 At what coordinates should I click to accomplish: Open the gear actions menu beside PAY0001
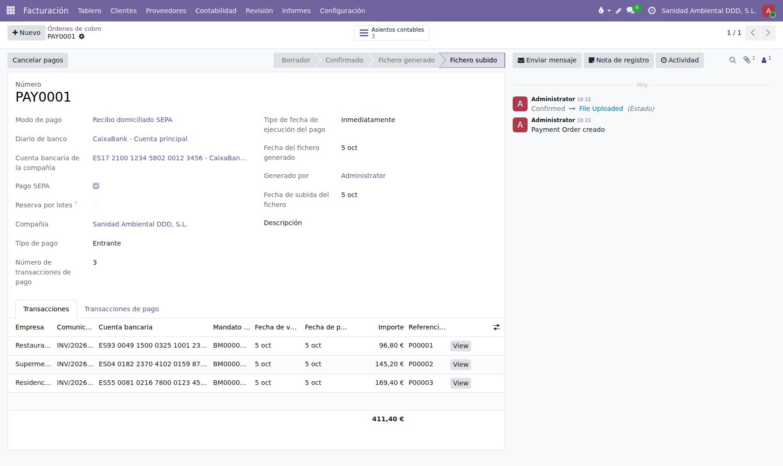82,36
